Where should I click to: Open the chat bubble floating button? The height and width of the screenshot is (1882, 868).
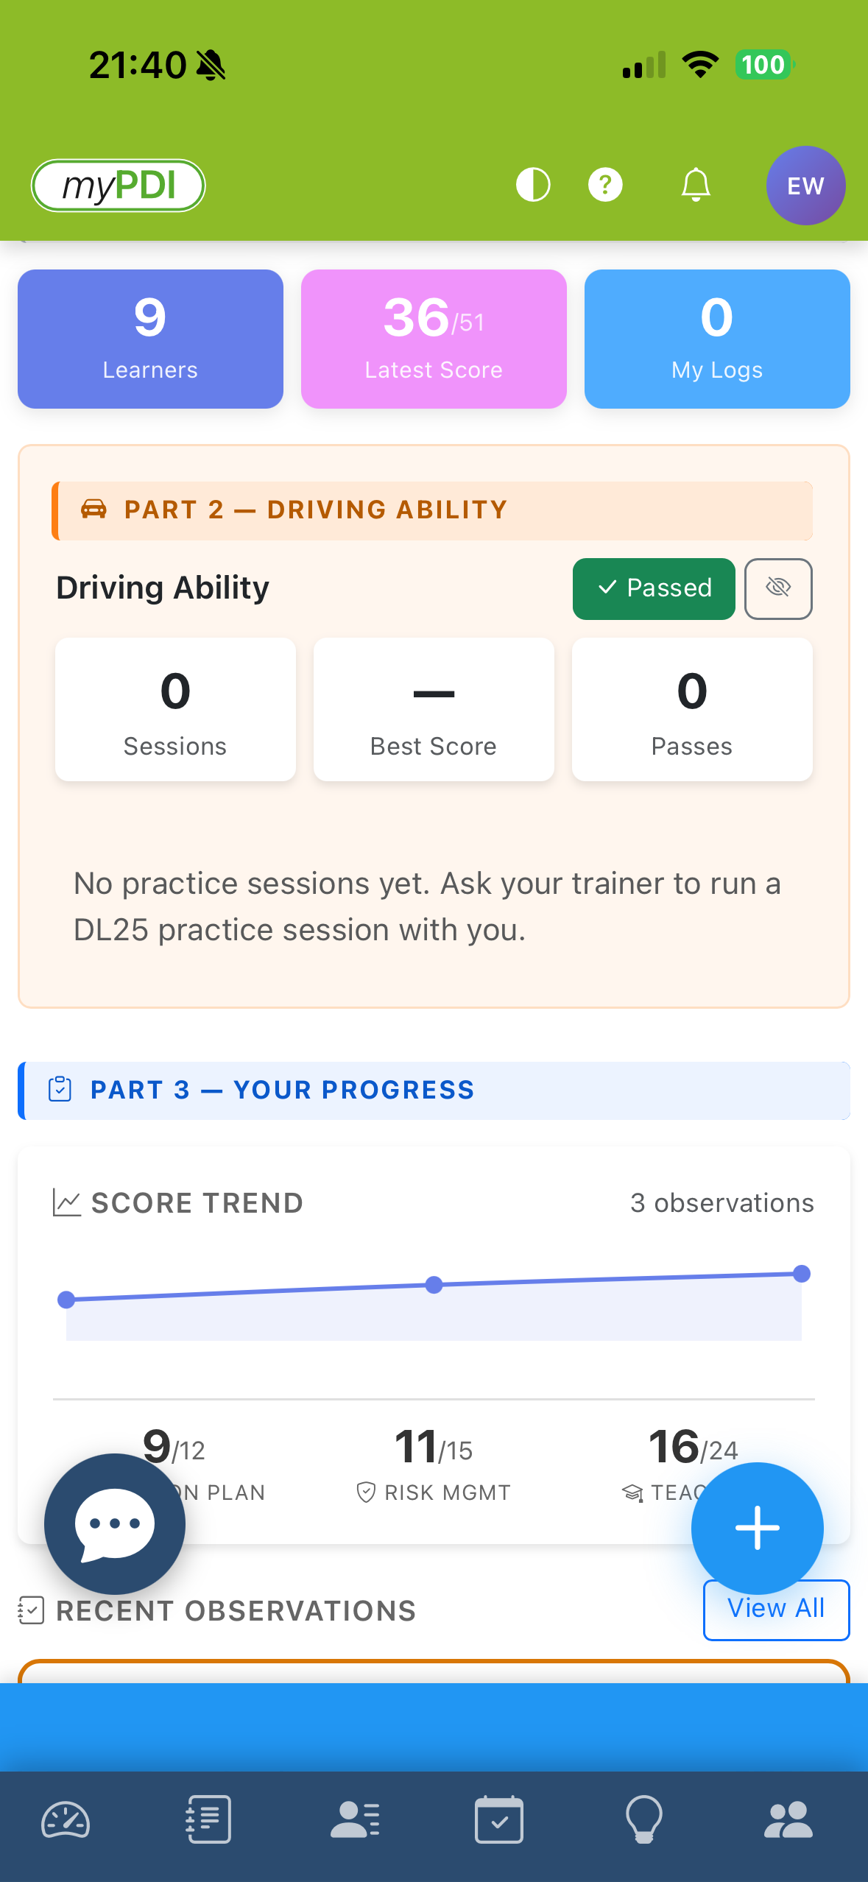[113, 1524]
